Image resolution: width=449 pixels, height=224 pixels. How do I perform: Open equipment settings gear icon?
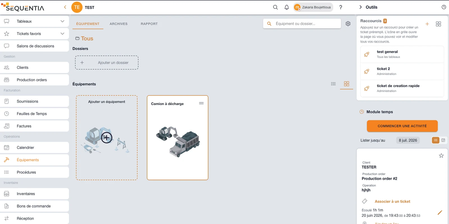pyautogui.click(x=348, y=24)
